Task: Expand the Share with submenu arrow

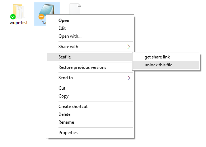Action: click(x=129, y=47)
